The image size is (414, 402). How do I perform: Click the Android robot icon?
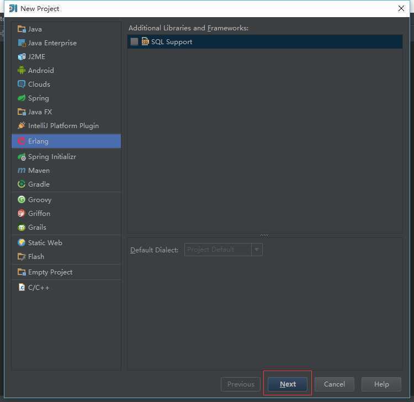22,70
